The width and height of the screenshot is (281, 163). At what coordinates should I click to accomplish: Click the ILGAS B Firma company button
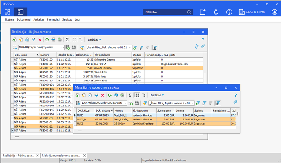click(x=252, y=12)
